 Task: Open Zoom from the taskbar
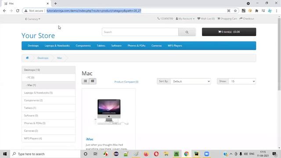[207, 154]
